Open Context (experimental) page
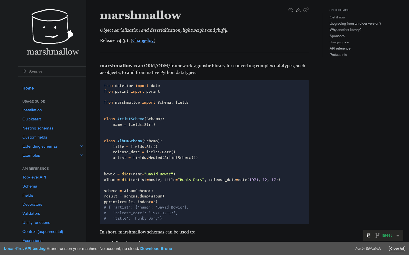The height and width of the screenshot is (255, 409). [x=43, y=231]
